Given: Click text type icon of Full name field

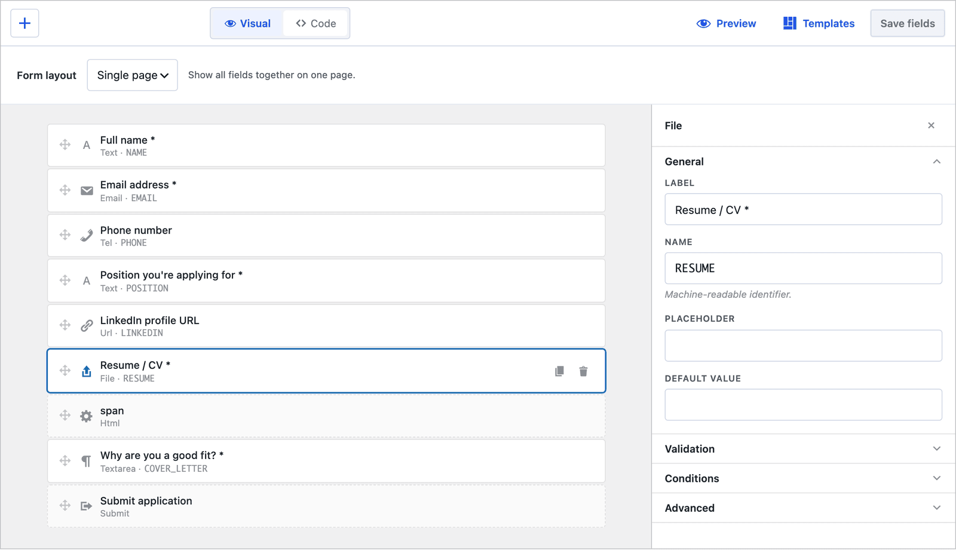Looking at the screenshot, I should (x=87, y=145).
